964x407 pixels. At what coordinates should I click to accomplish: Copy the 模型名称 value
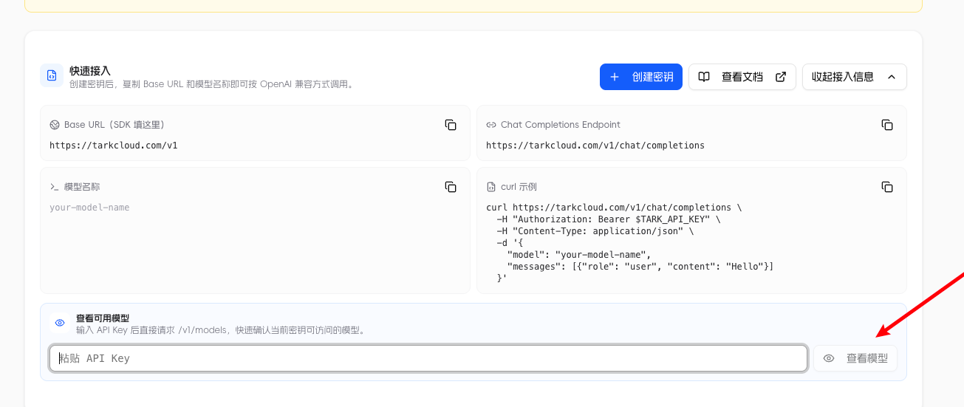pos(451,187)
